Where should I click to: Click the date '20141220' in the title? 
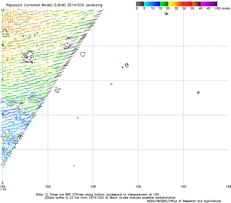[x=76, y=5]
